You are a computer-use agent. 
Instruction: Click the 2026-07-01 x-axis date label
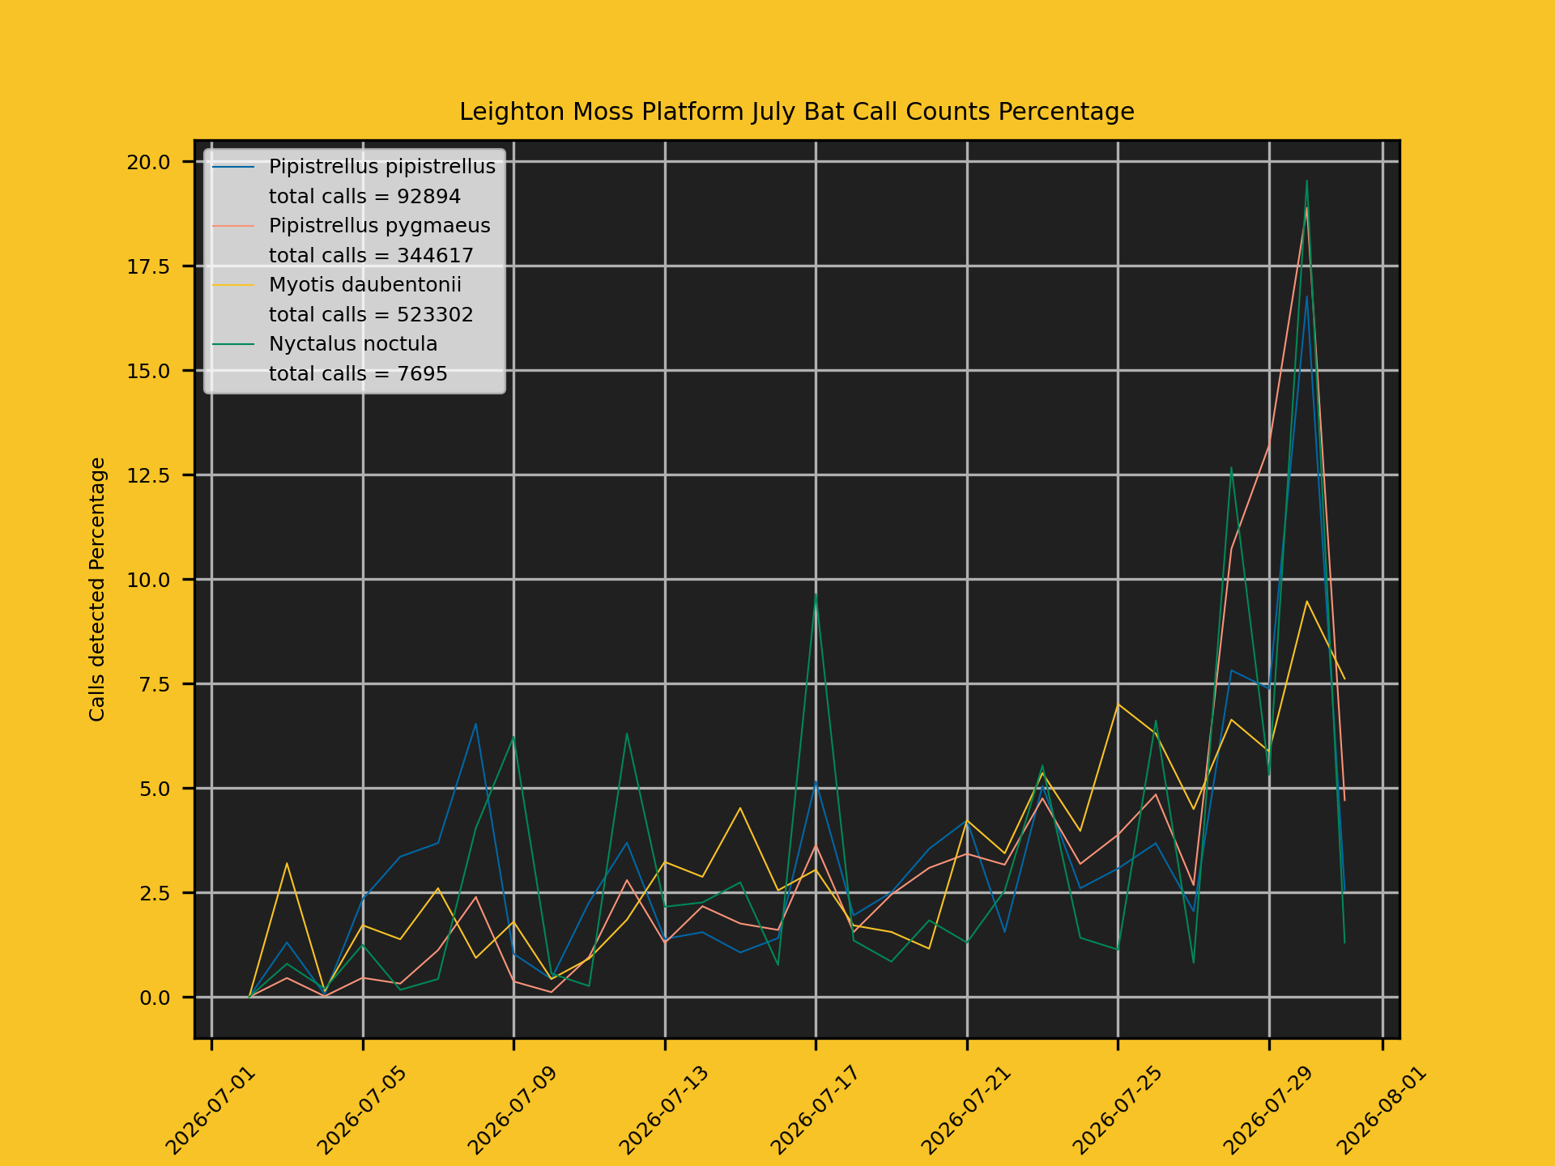click(x=210, y=1109)
